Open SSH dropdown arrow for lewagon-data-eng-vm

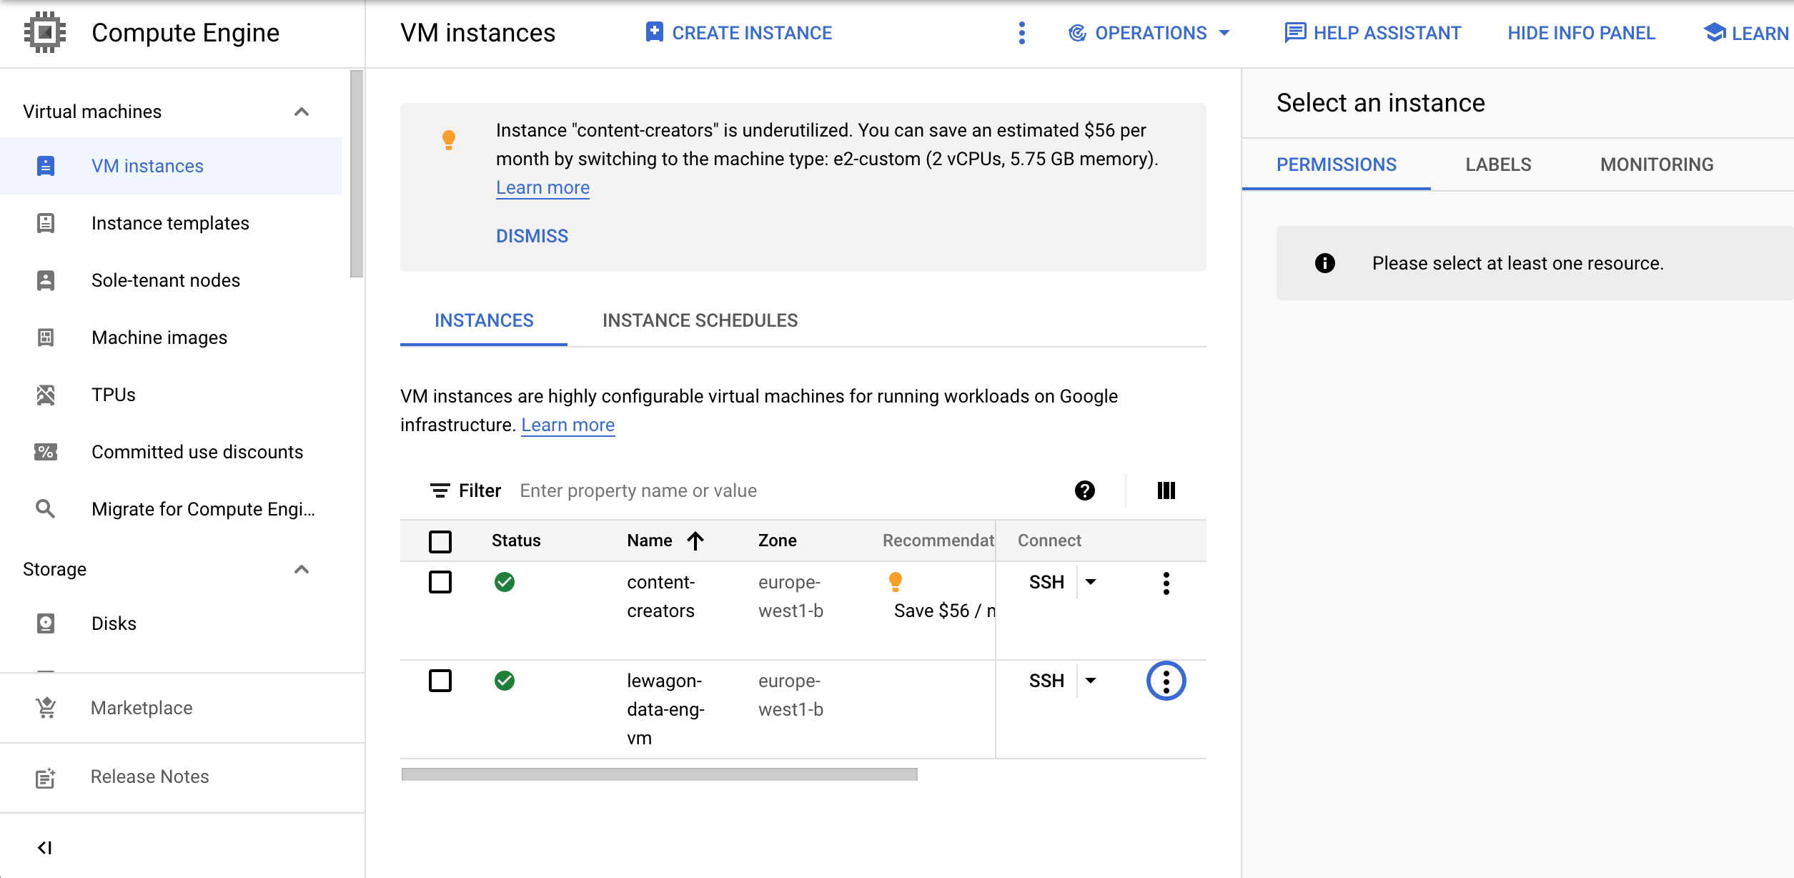[1091, 681]
